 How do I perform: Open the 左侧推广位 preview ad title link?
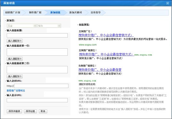point(106,35)
